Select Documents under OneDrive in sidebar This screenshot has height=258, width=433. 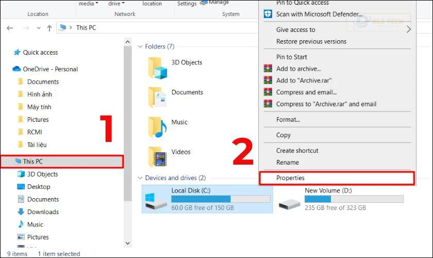click(43, 82)
